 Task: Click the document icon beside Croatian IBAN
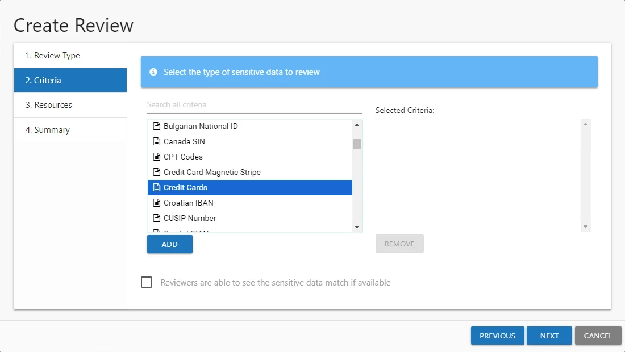[x=157, y=203]
